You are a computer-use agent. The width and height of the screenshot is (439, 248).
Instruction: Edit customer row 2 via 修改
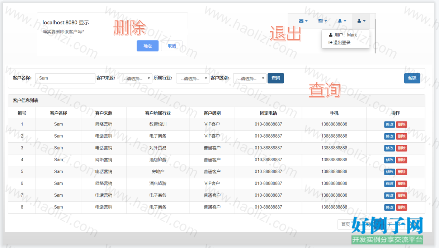coord(390,137)
